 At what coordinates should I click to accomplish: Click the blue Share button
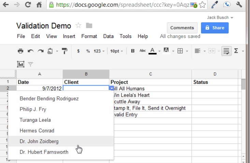(x=215, y=28)
